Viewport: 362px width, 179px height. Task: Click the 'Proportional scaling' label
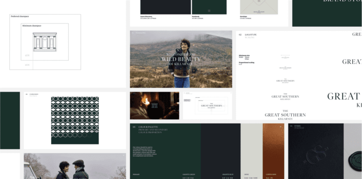click(x=247, y=62)
